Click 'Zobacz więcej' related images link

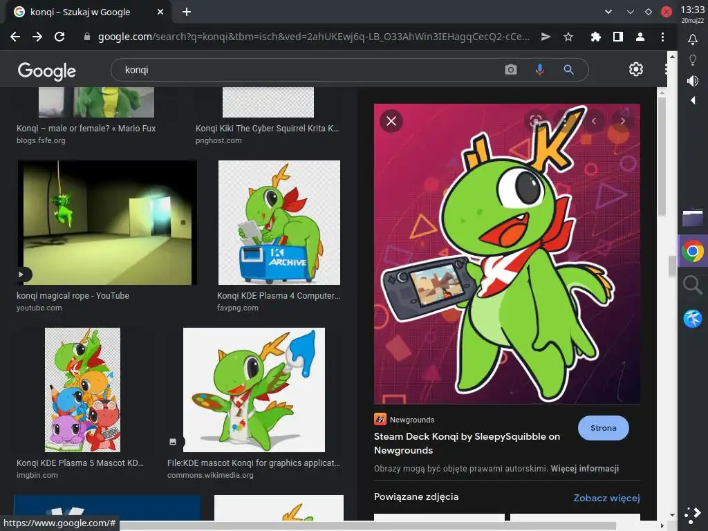[x=606, y=498]
